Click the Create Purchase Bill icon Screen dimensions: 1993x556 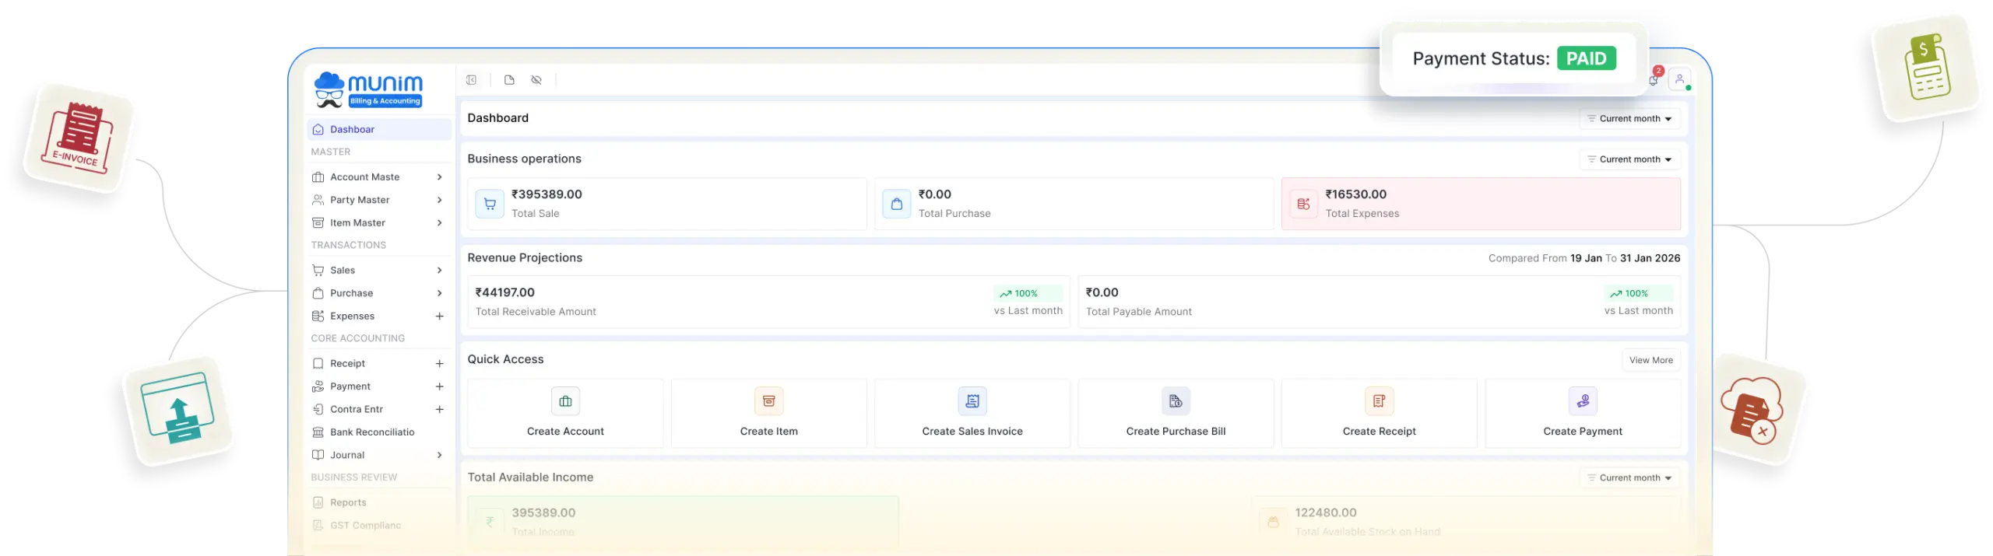[x=1176, y=402]
